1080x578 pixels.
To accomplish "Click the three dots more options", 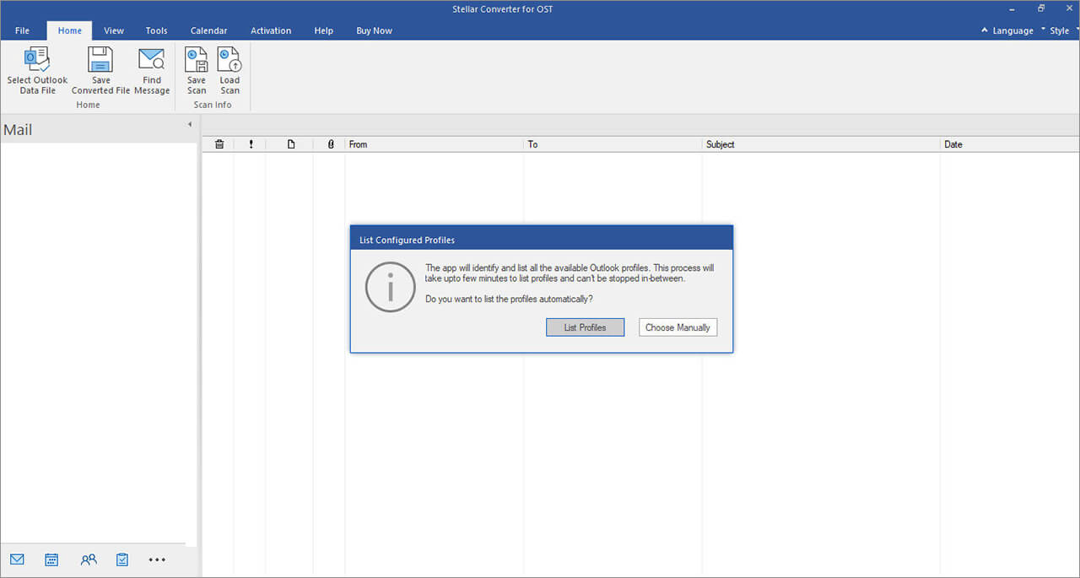I will click(x=157, y=559).
